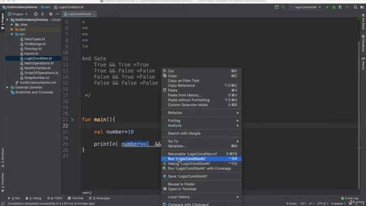
Task: Choose Copy Reference menu entry
Action: 201,85
